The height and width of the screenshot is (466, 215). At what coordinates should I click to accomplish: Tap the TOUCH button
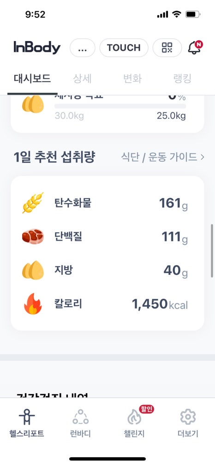(124, 48)
